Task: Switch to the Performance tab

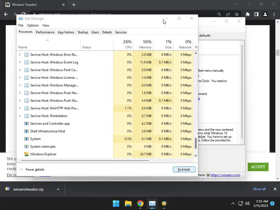Action: 45,32
